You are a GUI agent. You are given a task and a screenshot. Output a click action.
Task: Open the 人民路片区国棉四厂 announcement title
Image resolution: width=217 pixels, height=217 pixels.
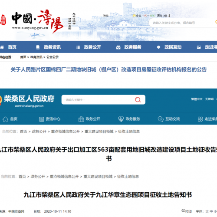point(108,70)
